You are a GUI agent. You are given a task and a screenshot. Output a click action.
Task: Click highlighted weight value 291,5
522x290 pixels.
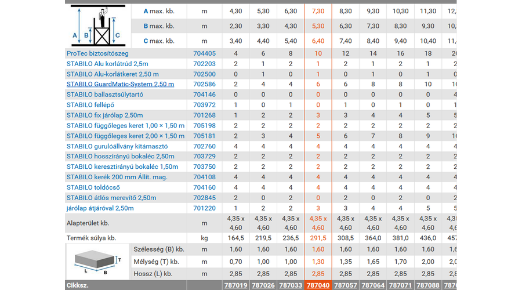318,238
